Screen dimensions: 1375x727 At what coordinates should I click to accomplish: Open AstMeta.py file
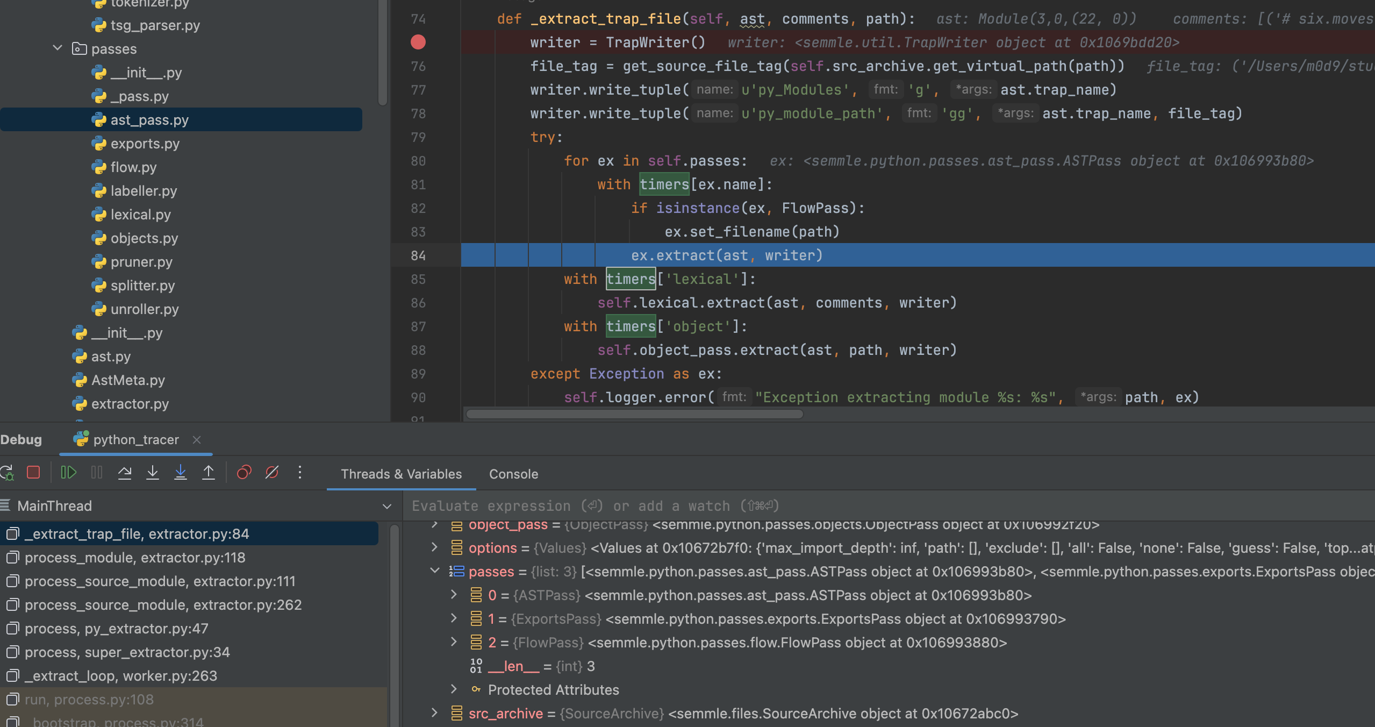pos(128,380)
